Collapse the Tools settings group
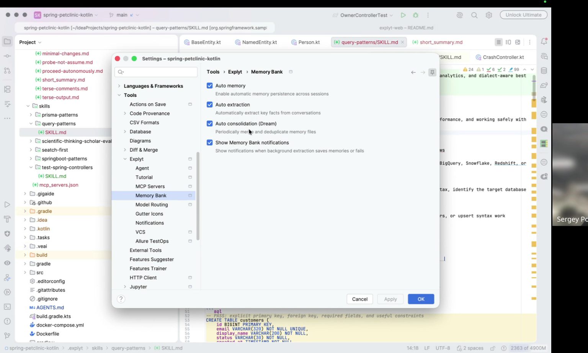Image resolution: width=588 pixels, height=353 pixels. (x=119, y=95)
